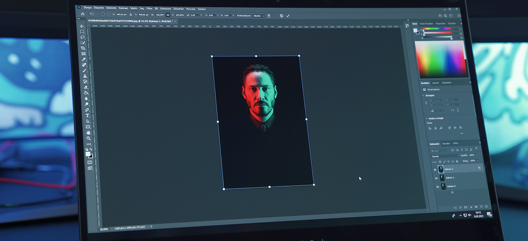Select the Eyedropper tool
This screenshot has height=241, width=528.
(x=84, y=59)
